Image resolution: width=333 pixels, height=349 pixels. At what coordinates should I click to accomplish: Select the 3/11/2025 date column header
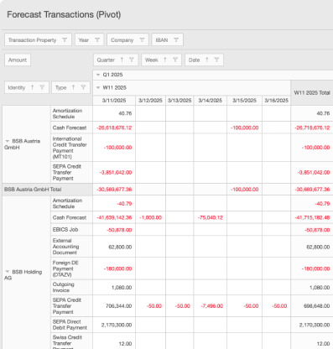click(114, 101)
